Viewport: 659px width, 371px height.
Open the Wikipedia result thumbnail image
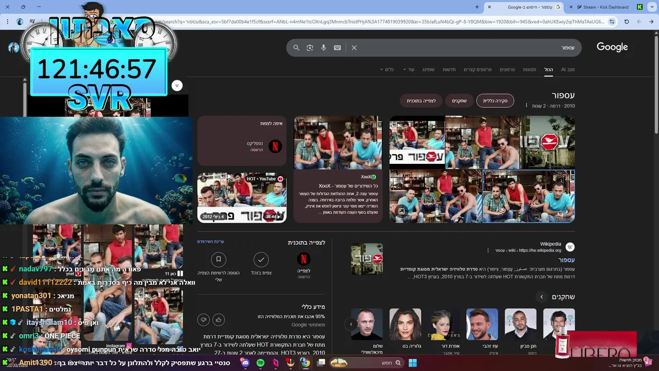point(367,259)
